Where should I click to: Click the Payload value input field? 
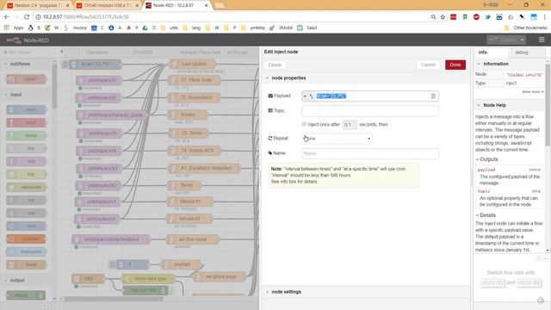tap(372, 96)
